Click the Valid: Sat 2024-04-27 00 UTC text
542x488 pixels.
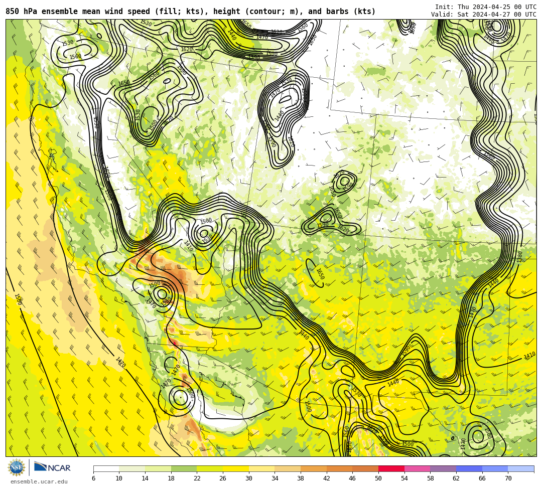(484, 14)
